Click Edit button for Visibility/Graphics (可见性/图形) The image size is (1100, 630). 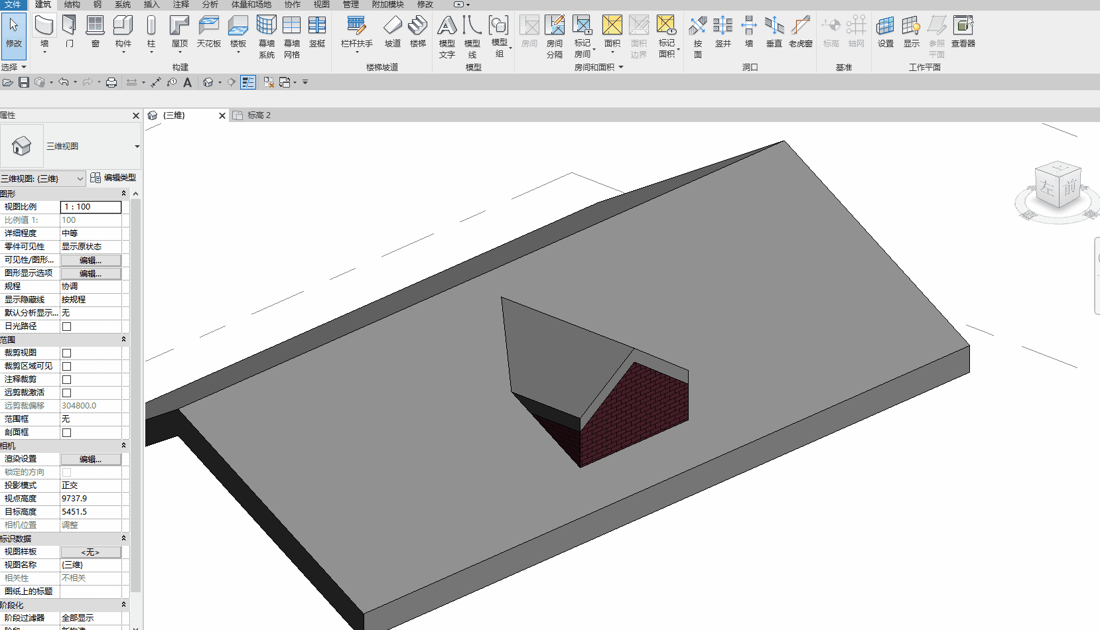(91, 260)
